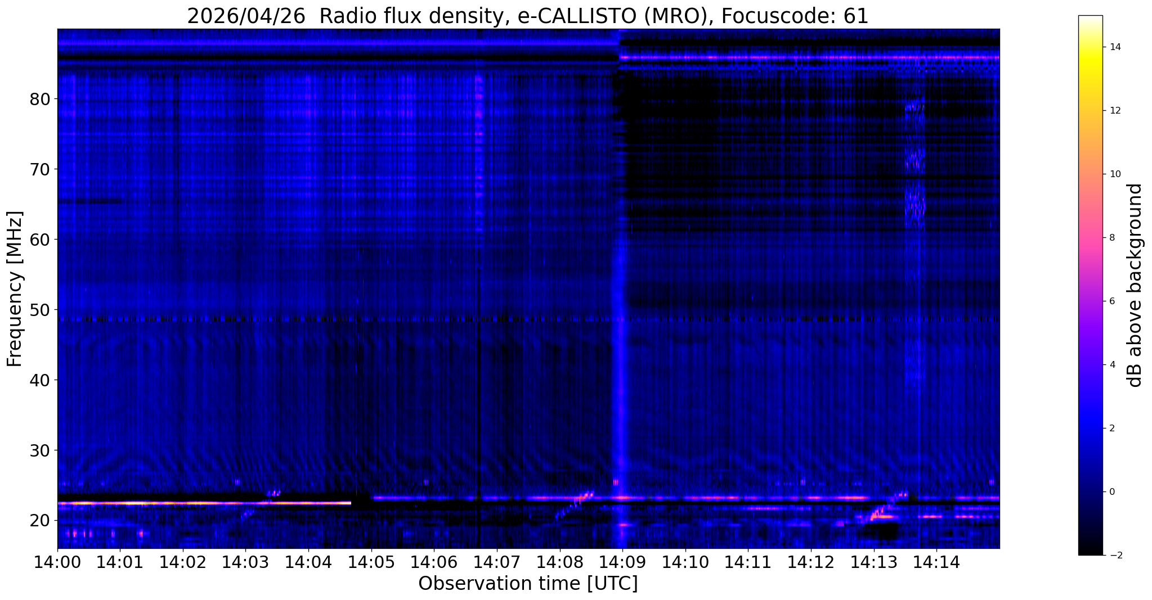Click the 14:00 time tick label
Viewport: 1152px width, 600px height.
57,562
